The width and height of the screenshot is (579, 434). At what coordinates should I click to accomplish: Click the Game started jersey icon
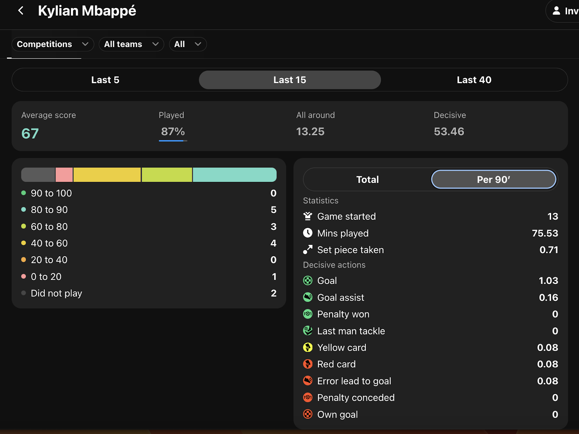(x=308, y=216)
